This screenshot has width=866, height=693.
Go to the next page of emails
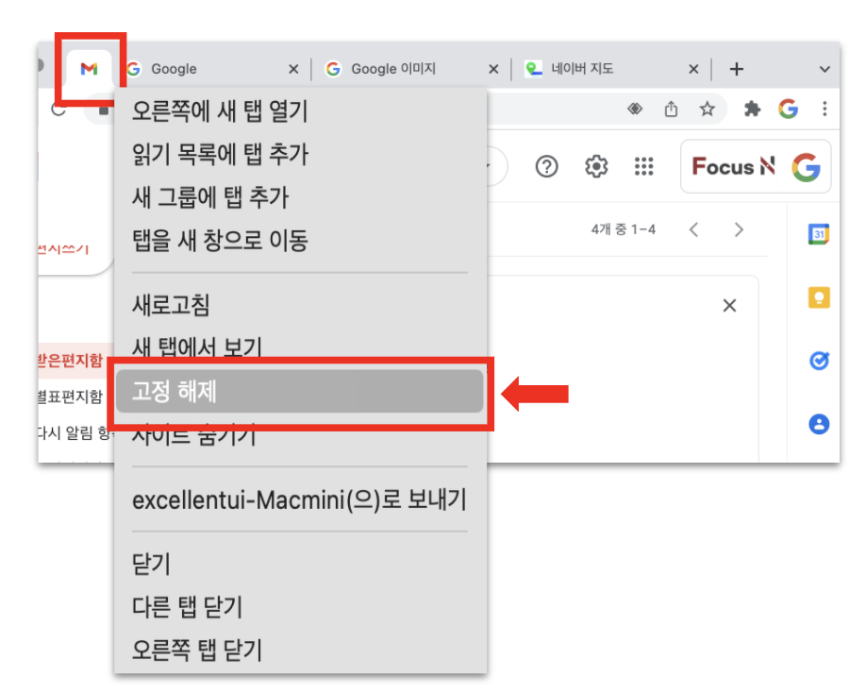[739, 229]
